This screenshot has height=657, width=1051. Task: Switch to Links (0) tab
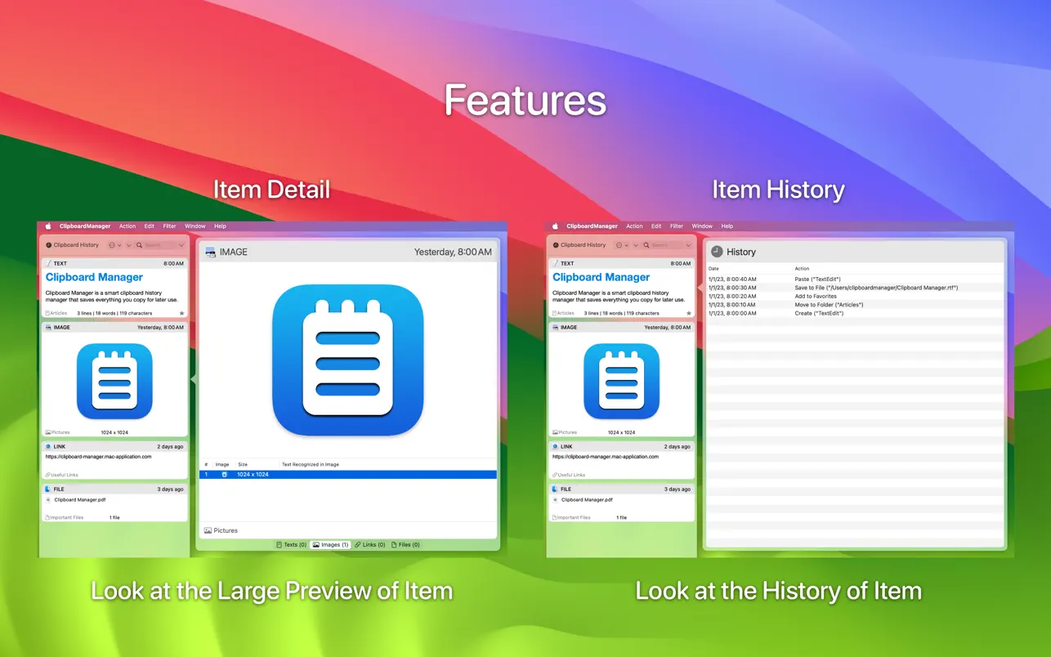point(370,544)
